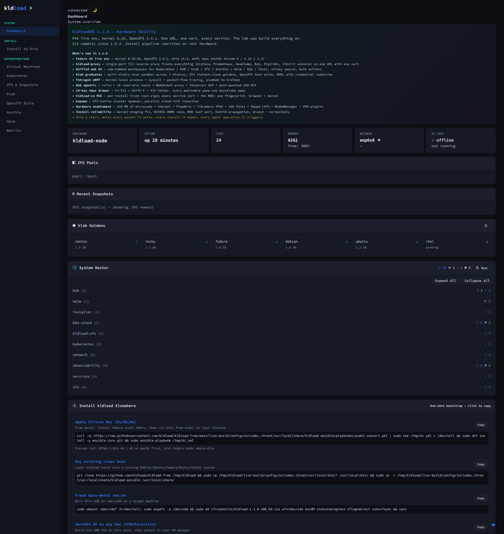Screen dimensions: 504x534
Task: Select klab in the sidebar
Action: (x=30, y=94)
